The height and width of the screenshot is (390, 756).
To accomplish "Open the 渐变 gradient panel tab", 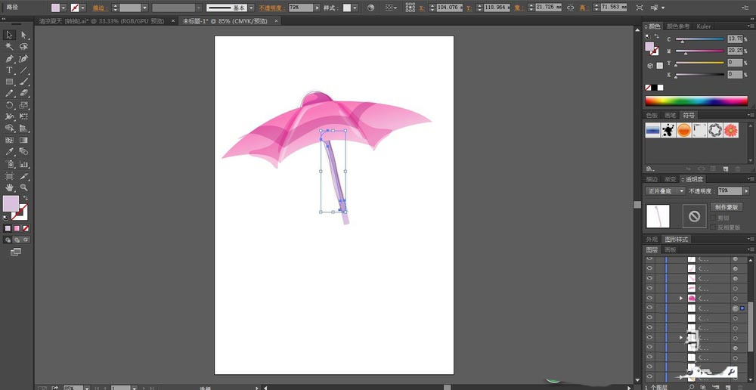I will [670, 179].
